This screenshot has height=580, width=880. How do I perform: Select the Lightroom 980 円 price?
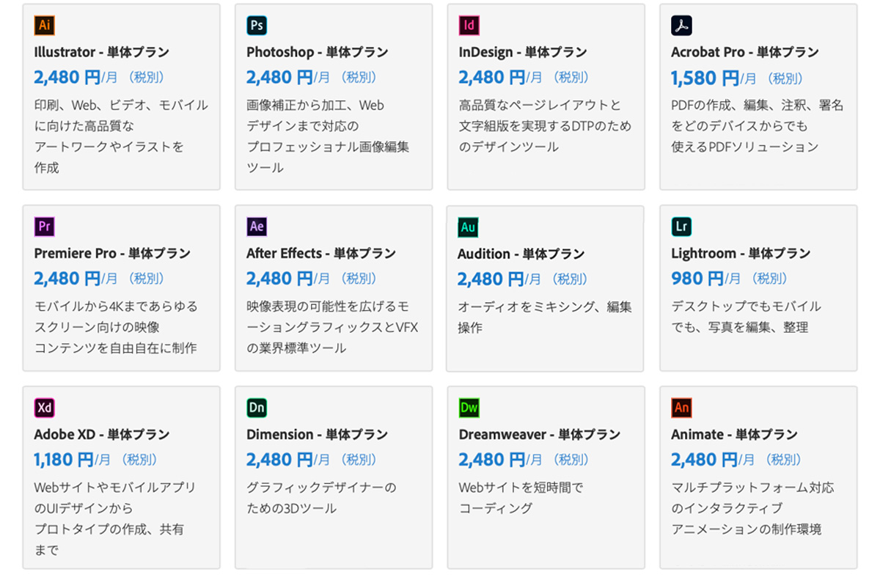click(x=697, y=279)
